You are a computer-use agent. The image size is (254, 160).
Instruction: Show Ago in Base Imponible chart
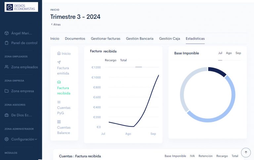click(x=229, y=53)
